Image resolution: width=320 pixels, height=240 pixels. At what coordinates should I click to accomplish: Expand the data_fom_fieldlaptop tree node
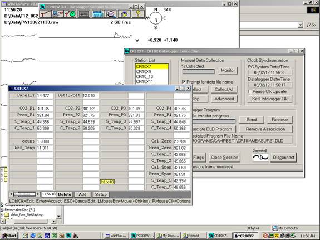[x=2, y=215]
